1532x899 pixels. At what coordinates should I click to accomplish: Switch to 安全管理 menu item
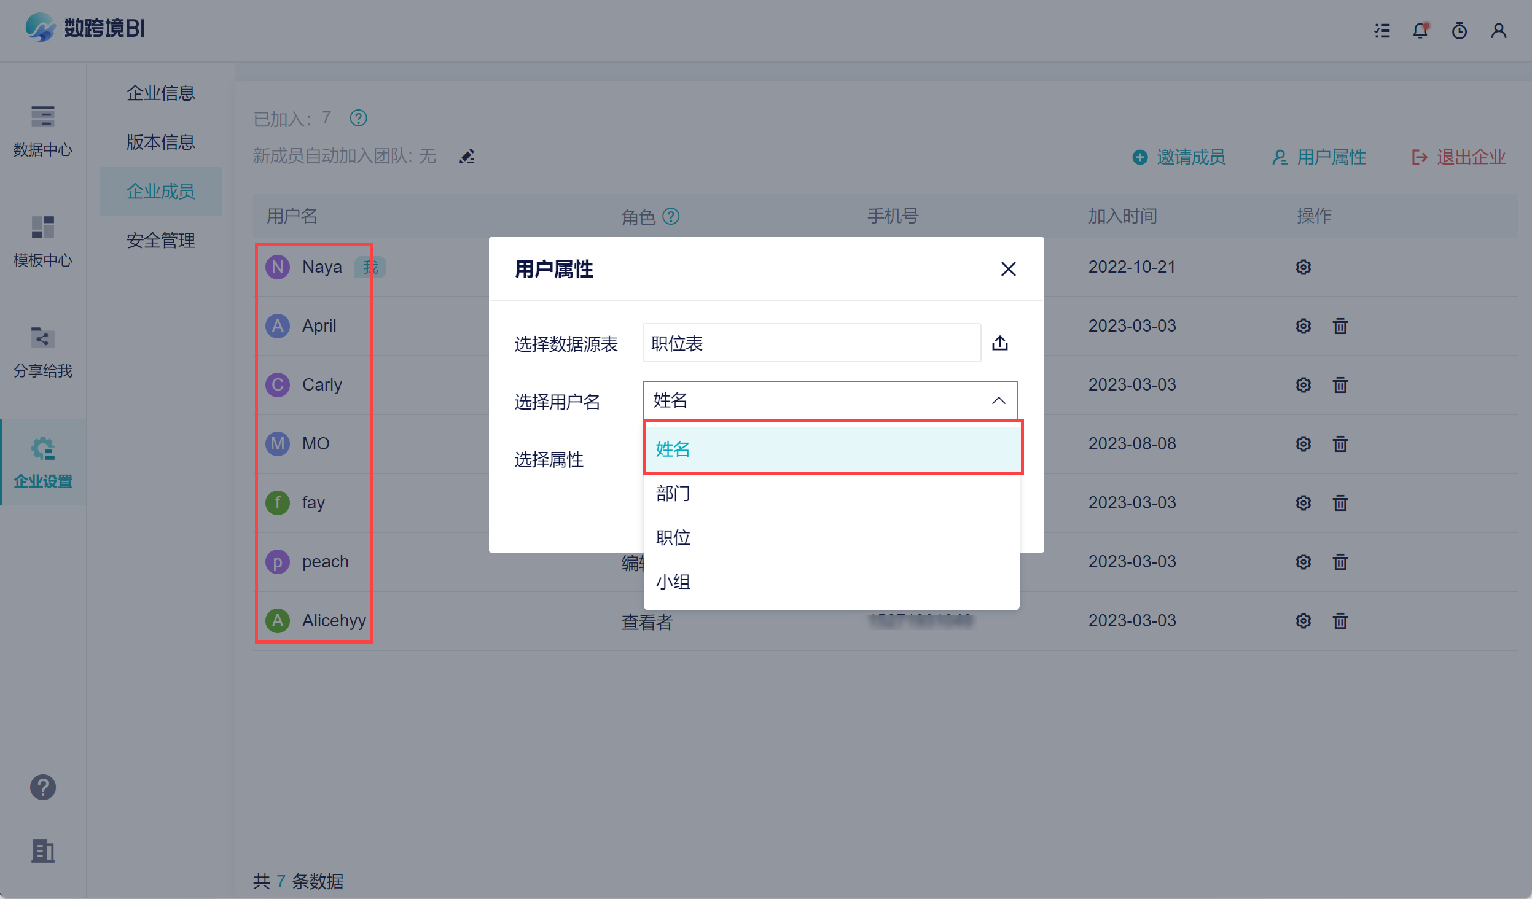coord(160,240)
